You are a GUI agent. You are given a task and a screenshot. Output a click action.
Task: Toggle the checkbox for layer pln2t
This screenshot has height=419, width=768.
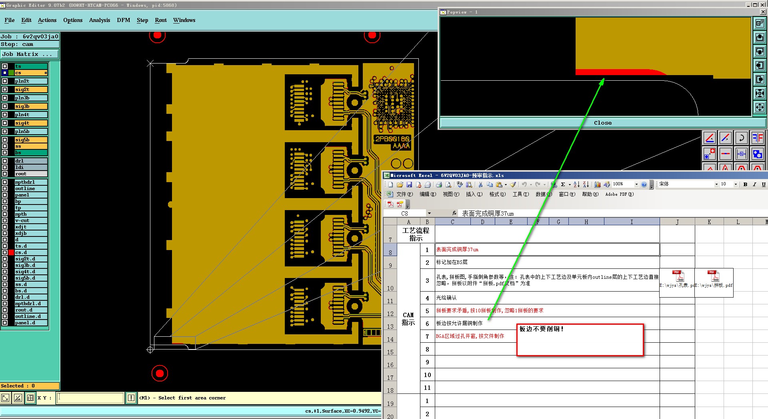[x=5, y=81]
